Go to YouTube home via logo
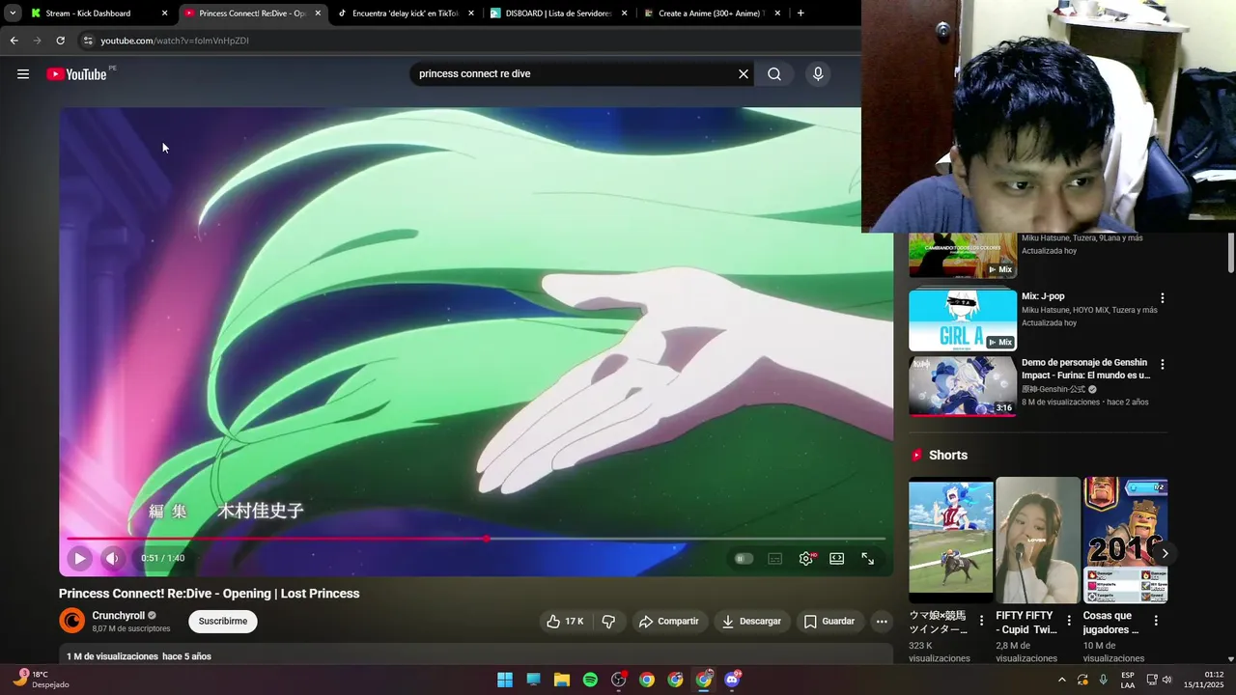Screen dimensions: 1236x695 click(76, 74)
